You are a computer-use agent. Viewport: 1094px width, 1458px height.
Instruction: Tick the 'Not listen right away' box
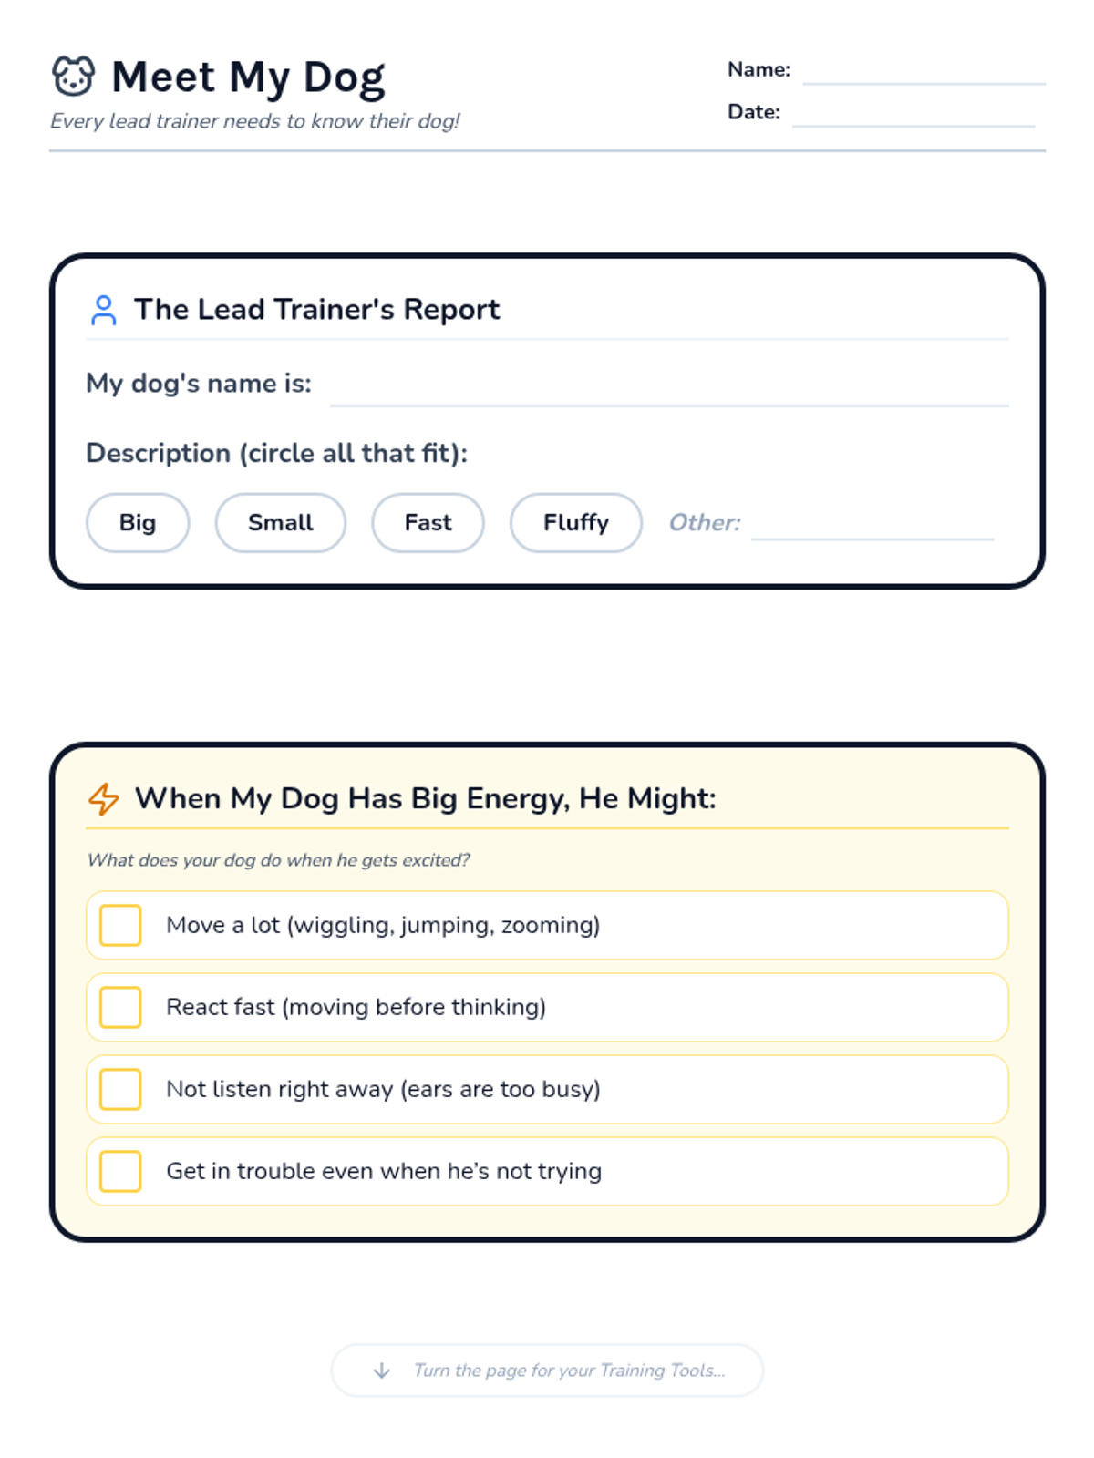[120, 1089]
